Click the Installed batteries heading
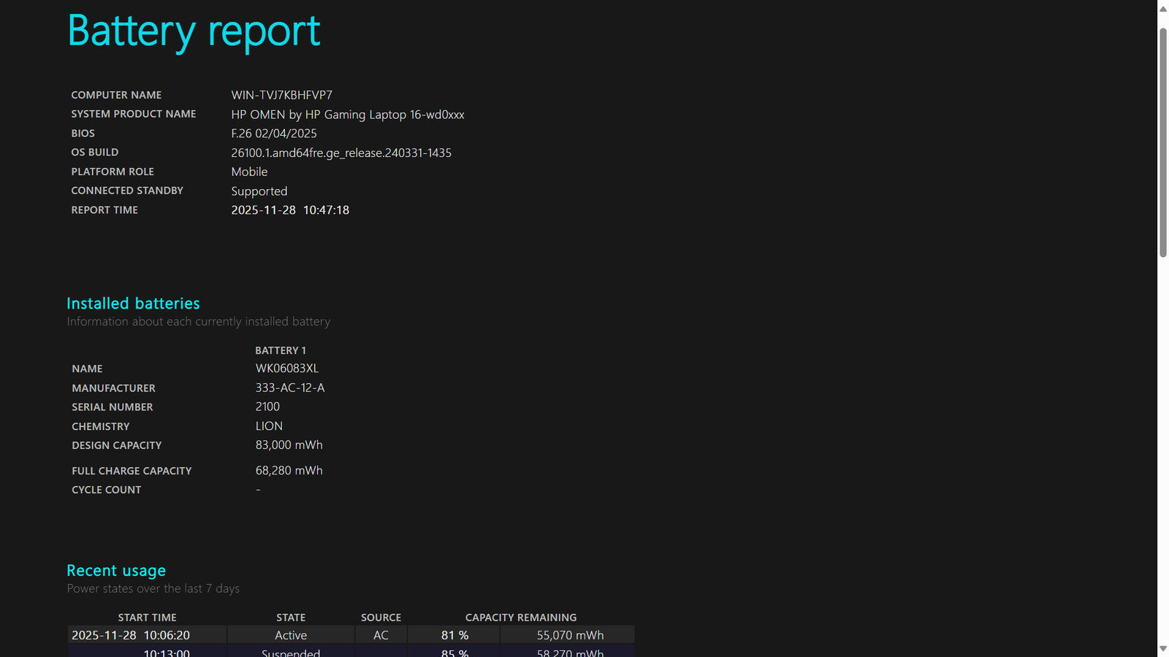 coord(133,304)
